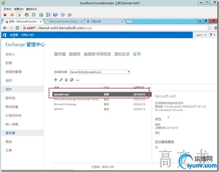Viewport: 219px width, 172px height.
Task: Click the blue floppy drive toolbar icon
Action: click(55, 15)
